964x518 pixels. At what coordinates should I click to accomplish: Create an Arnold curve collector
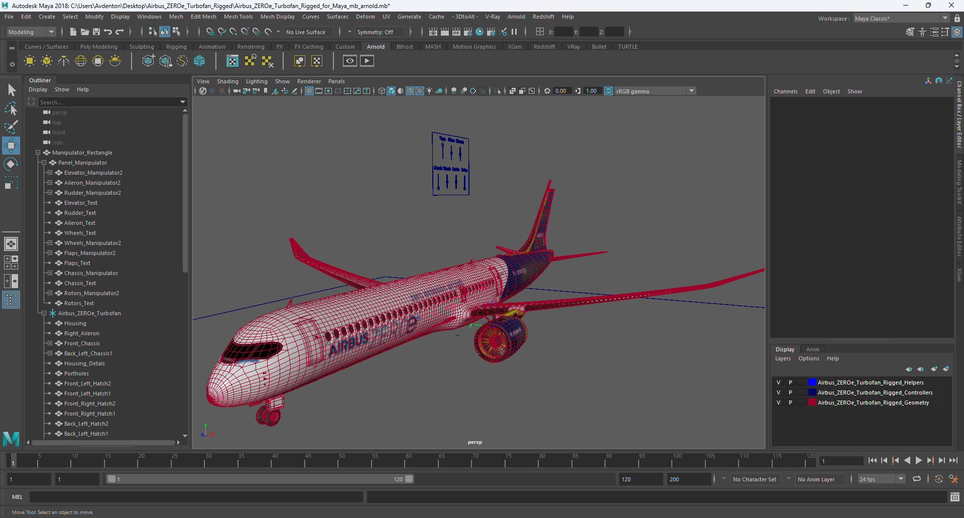click(x=182, y=61)
